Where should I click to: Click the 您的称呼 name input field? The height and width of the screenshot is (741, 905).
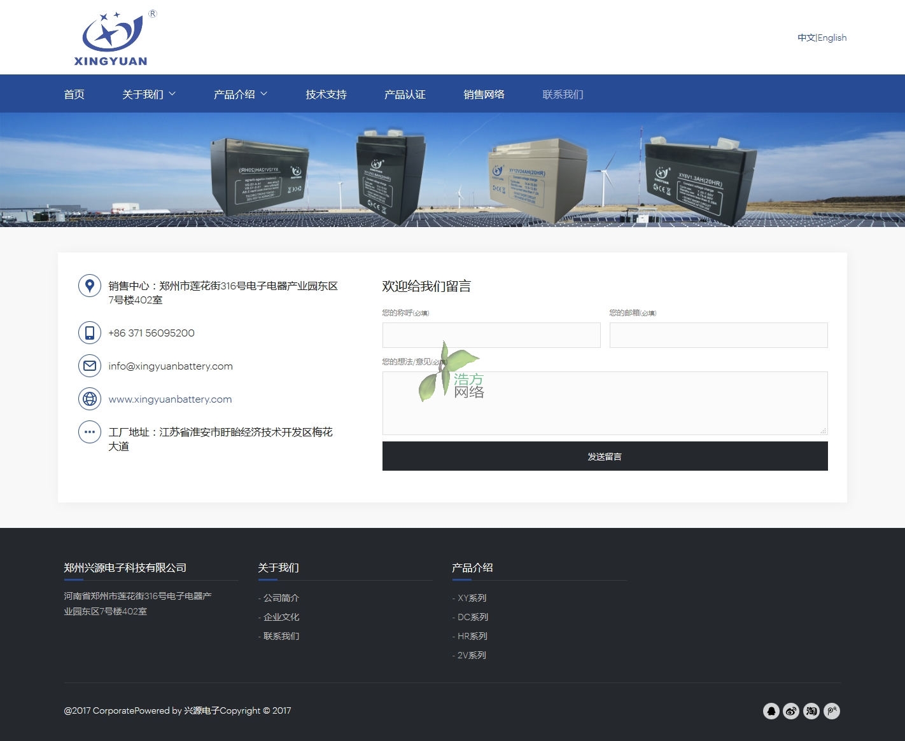click(x=491, y=335)
